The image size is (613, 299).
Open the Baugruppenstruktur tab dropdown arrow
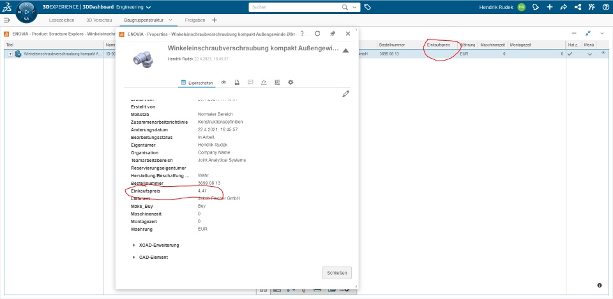tap(170, 20)
